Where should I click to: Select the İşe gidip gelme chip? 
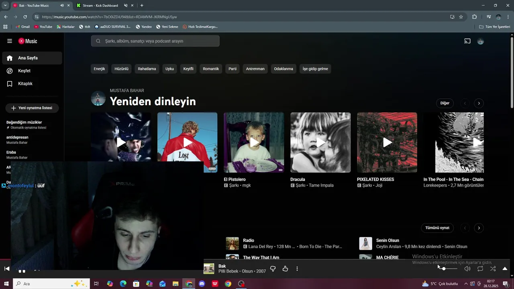coord(315,69)
